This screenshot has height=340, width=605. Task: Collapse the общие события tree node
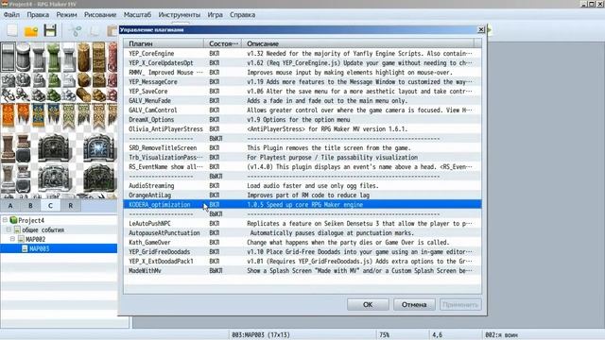(x=9, y=229)
